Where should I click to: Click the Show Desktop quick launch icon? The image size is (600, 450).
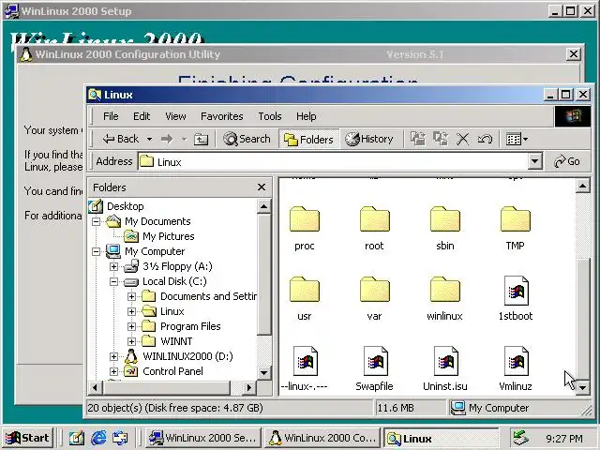click(x=77, y=438)
